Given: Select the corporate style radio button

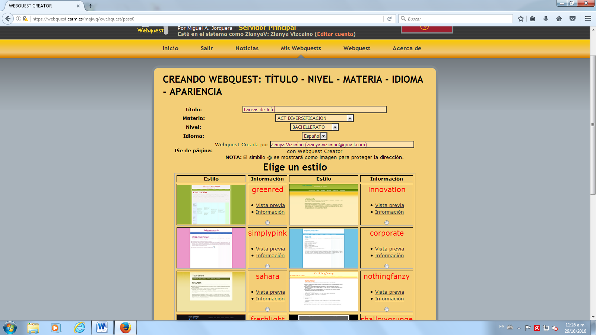Looking at the screenshot, I should point(386,266).
